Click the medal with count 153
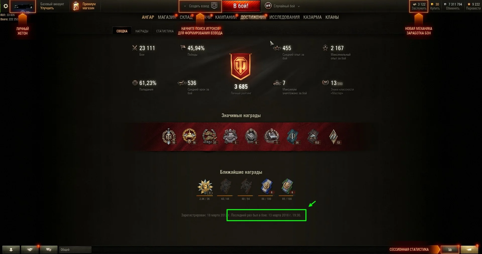 313,137
